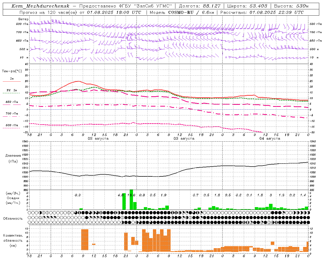Click the (мм/3ч.) precipitation unit label
The height and width of the screenshot is (258, 323).
13,193
